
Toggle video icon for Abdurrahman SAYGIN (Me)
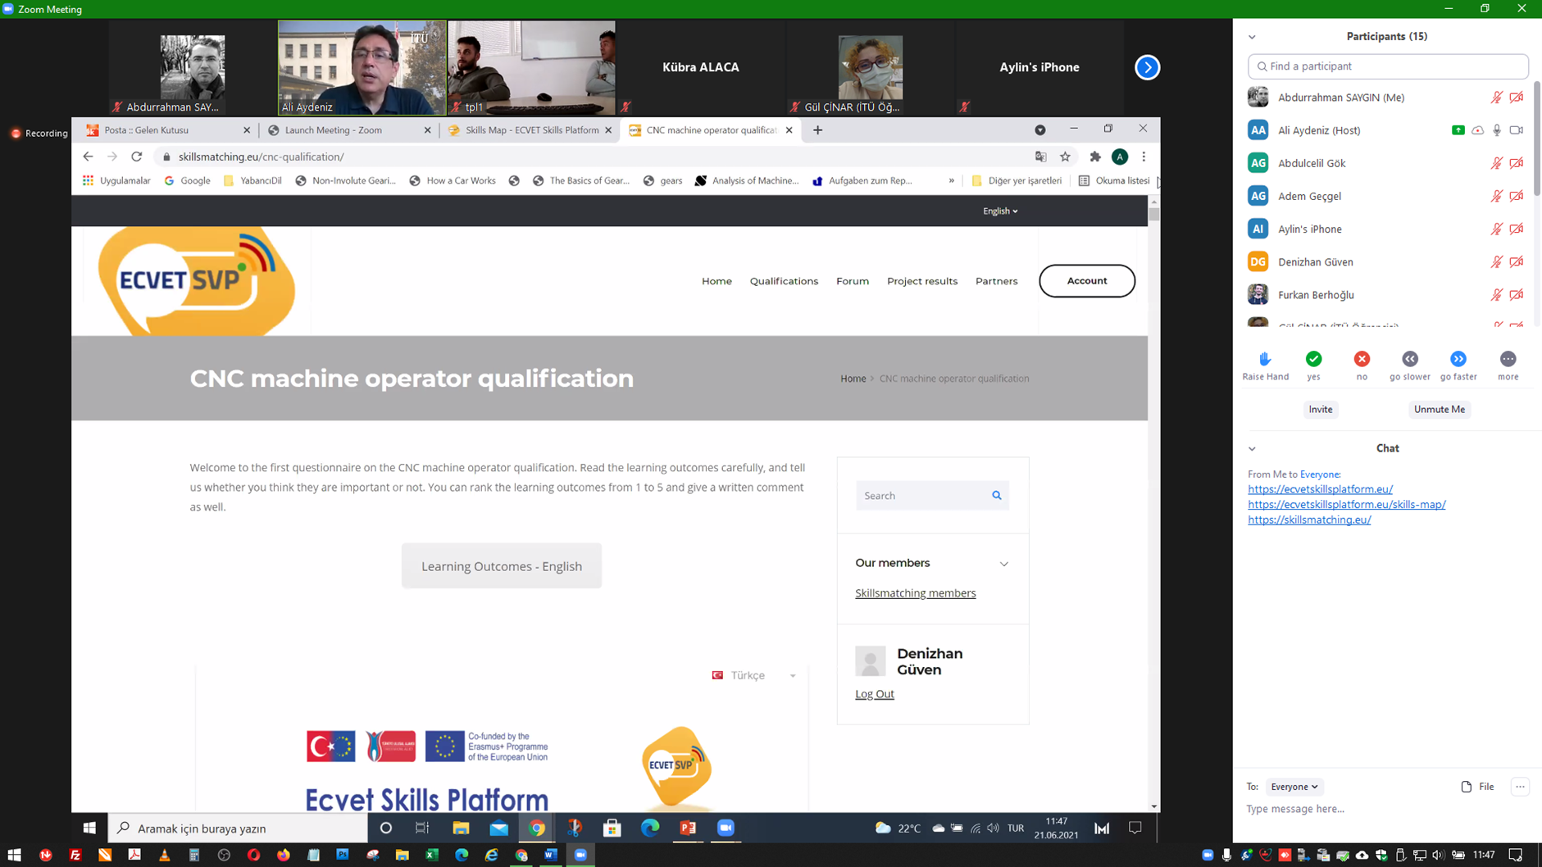pos(1517,98)
